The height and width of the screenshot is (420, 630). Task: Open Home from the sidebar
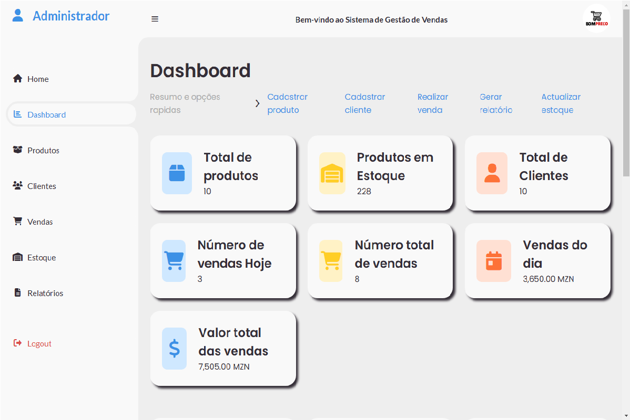coord(38,79)
